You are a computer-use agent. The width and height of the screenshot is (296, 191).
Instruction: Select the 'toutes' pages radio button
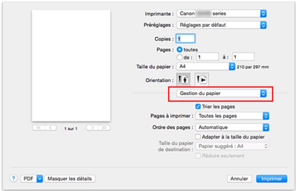(179, 50)
